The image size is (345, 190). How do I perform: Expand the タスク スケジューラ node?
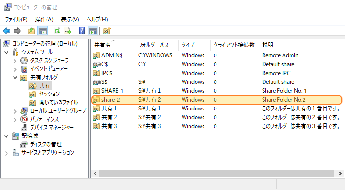15,61
